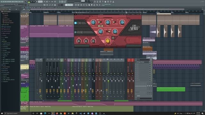Arm the transport Record button
Viewport: 205px width, 115px height.
coord(37,2)
